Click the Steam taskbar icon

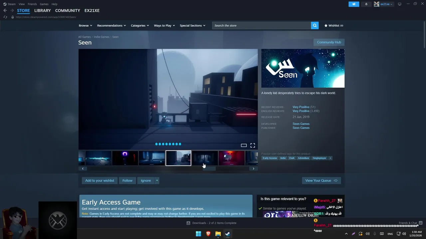click(x=228, y=234)
